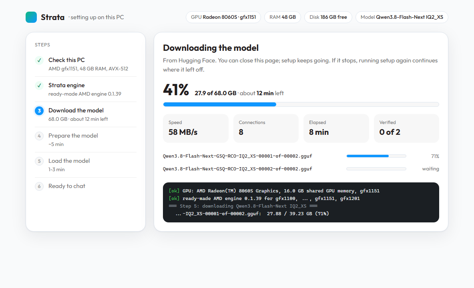474x288 pixels.
Task: Click the step 6 number circle
Action: click(39, 186)
